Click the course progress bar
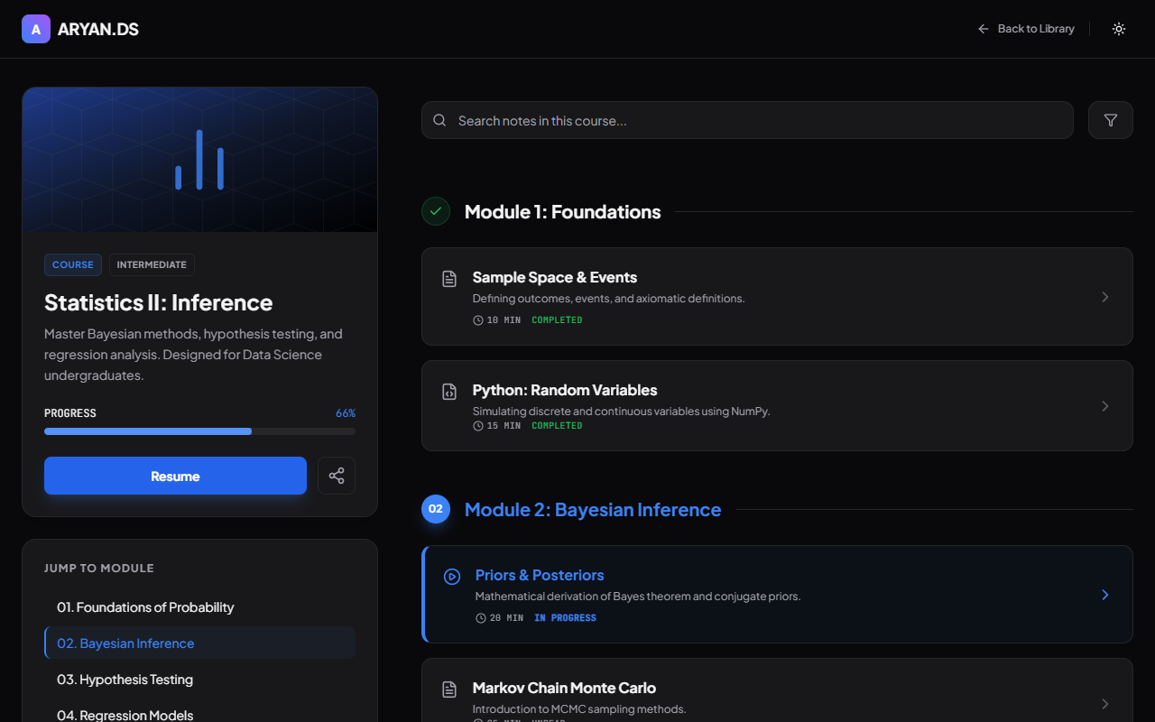 click(199, 431)
